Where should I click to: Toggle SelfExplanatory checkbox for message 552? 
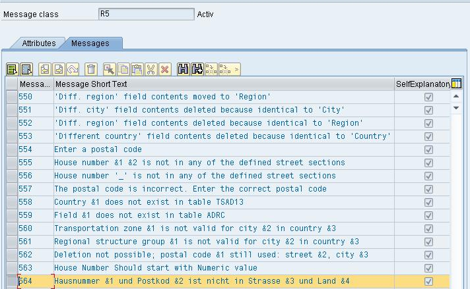click(428, 123)
